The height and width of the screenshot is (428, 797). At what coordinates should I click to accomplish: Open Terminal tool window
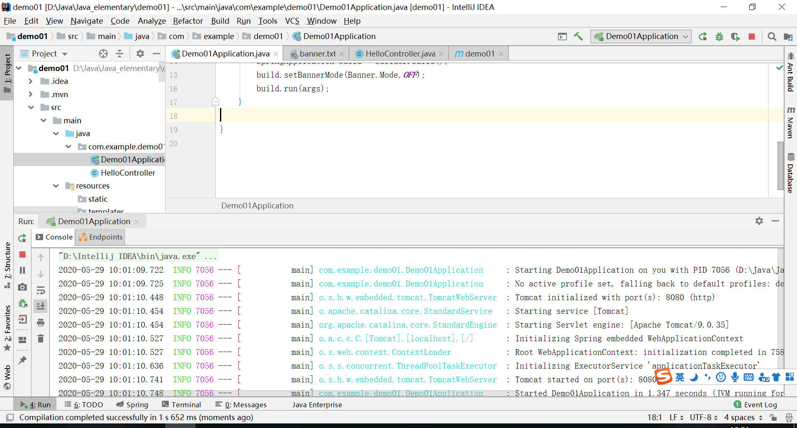click(181, 404)
